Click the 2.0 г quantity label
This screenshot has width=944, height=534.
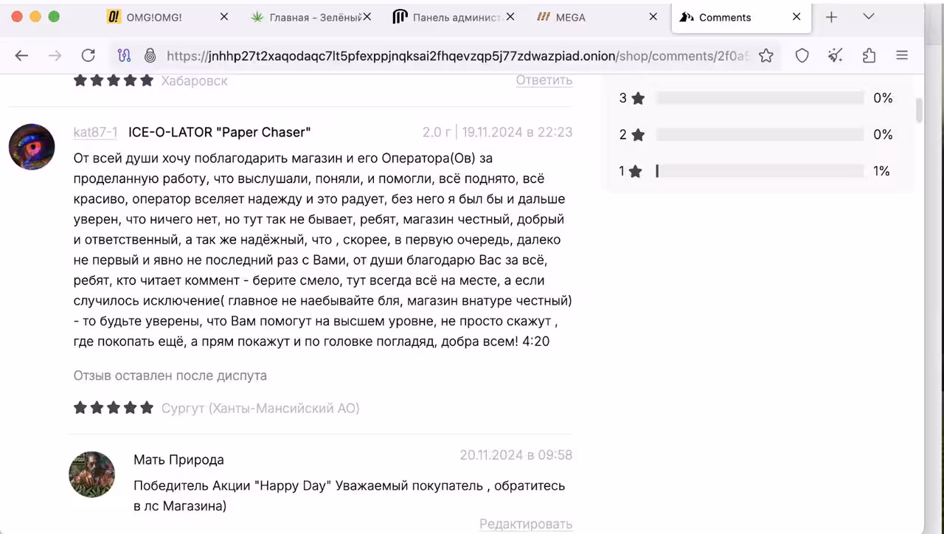pos(437,132)
